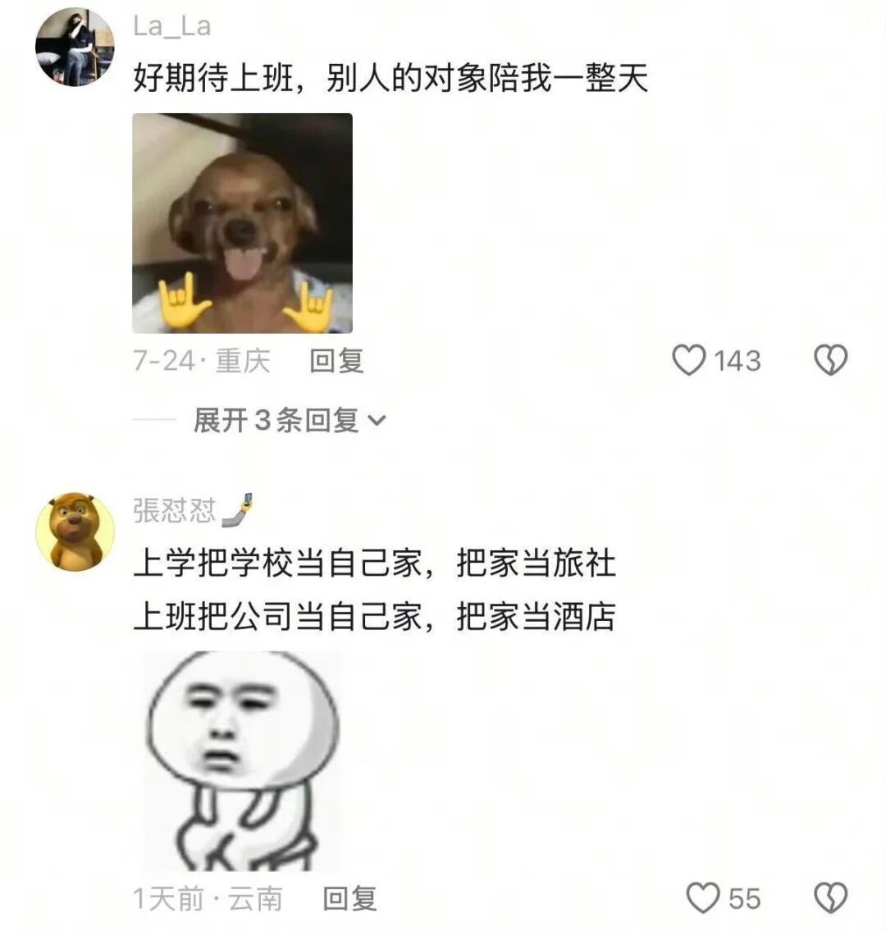Open the username 張怼怼
This screenshot has height=931, width=886.
175,511
